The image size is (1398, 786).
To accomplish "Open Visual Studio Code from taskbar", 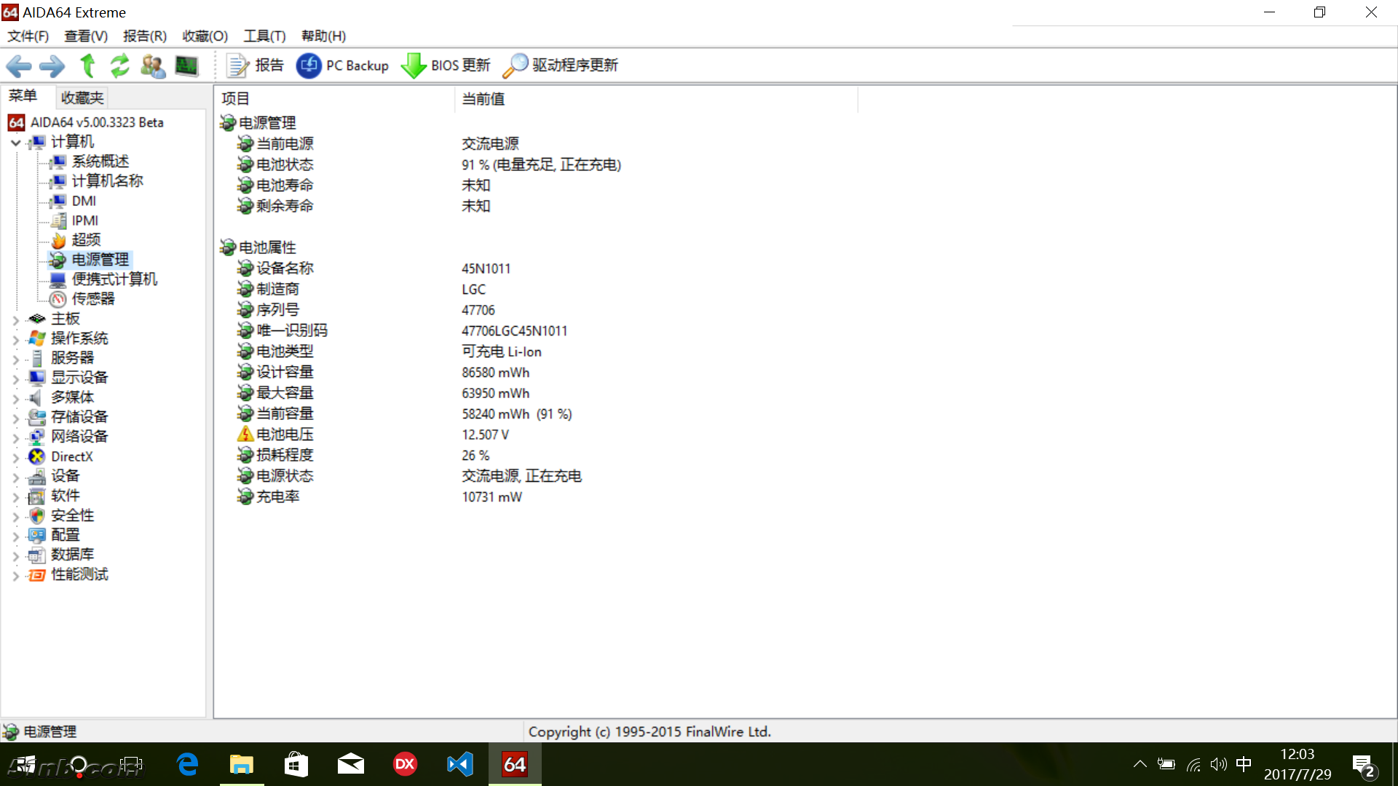I will point(459,764).
